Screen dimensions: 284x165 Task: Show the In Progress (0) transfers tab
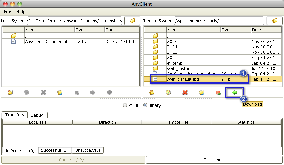click(x=20, y=151)
